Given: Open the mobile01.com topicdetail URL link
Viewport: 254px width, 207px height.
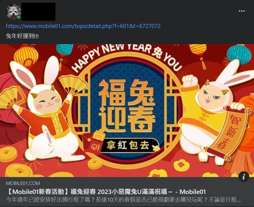Looking at the screenshot, I should pyautogui.click(x=83, y=26).
